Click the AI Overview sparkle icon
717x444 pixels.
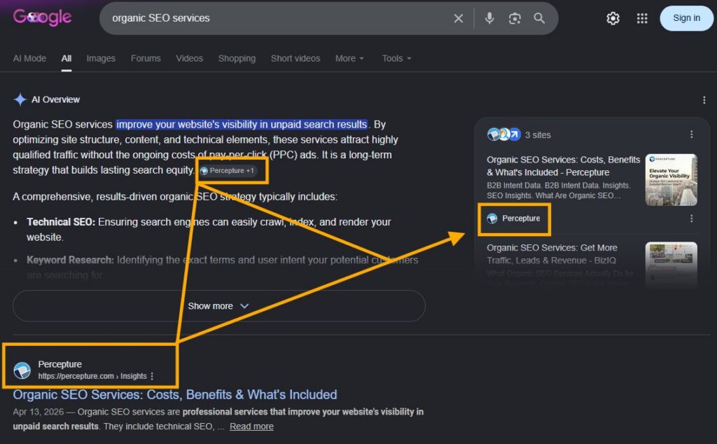coord(20,99)
